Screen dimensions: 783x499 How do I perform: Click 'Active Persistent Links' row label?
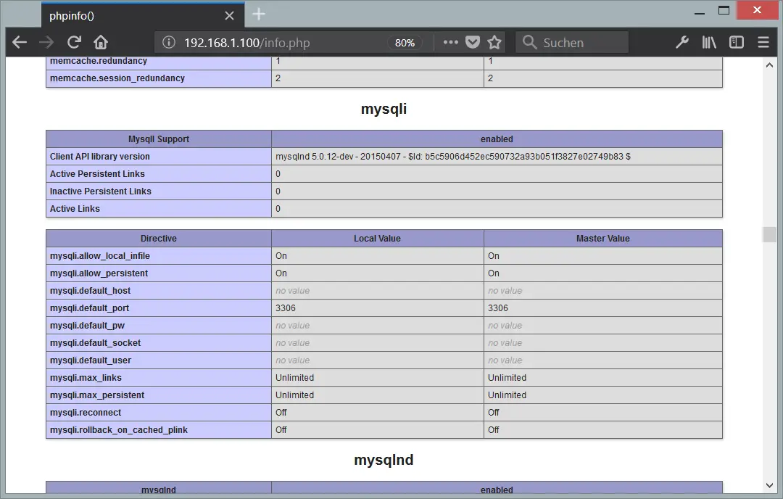97,174
